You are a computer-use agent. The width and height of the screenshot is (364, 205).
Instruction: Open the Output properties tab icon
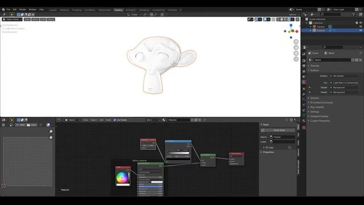[x=304, y=66]
